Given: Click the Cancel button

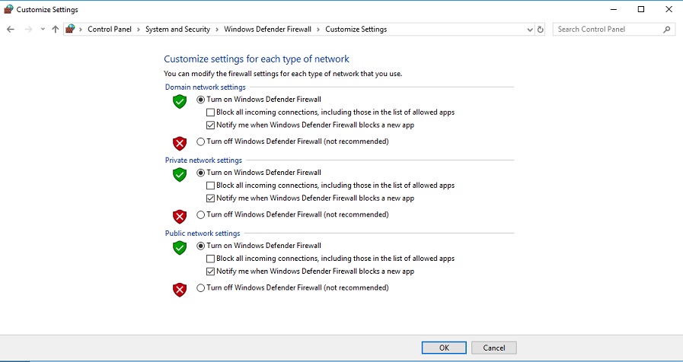Looking at the screenshot, I should point(494,348).
